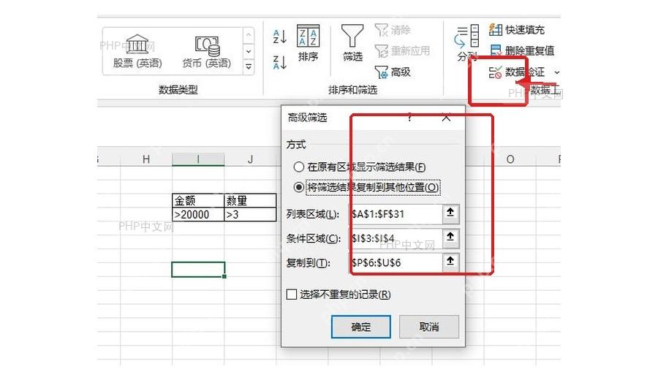
Task: Collapse dialog for criteria range field
Action: [450, 237]
